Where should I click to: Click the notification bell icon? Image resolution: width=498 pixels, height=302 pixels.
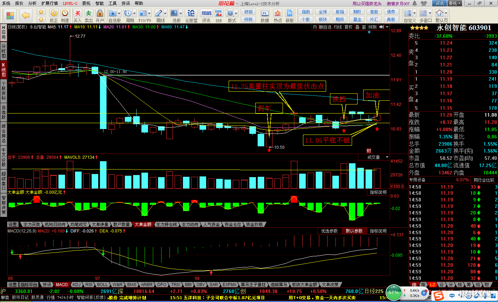(414, 3)
